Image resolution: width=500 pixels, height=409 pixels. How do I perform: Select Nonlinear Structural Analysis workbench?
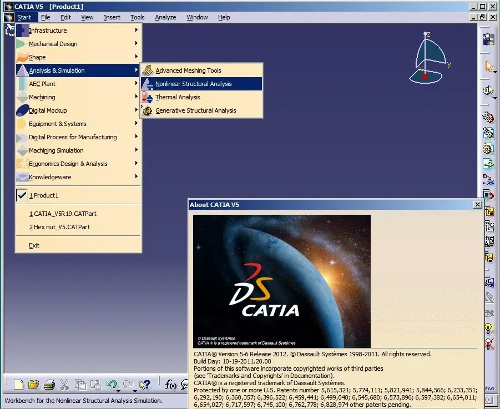coord(201,84)
